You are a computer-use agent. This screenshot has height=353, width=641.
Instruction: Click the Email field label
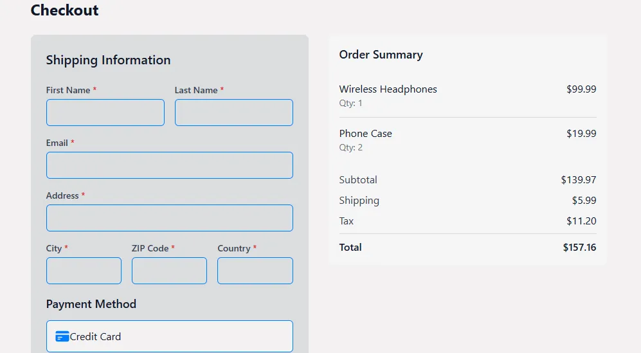tap(57, 143)
